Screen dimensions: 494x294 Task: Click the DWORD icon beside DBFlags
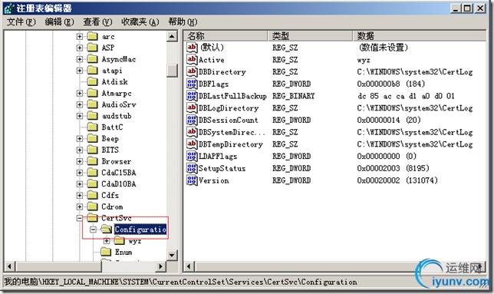(x=192, y=84)
